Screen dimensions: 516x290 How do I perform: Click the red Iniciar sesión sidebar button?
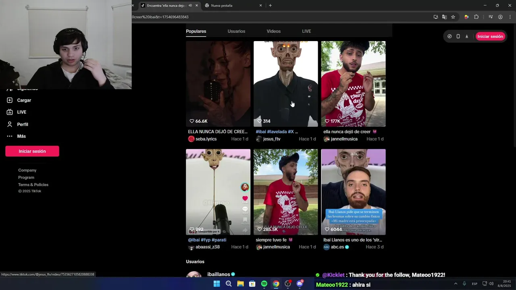point(32,151)
